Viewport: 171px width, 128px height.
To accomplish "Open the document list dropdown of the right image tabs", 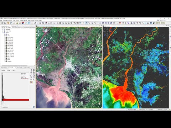I will (x=166, y=26).
